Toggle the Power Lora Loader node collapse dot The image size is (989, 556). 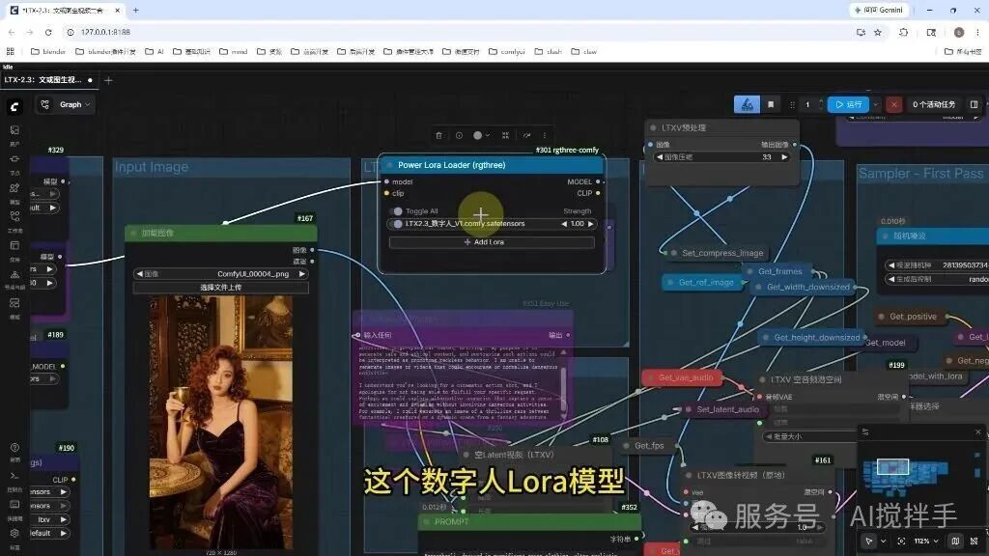390,165
